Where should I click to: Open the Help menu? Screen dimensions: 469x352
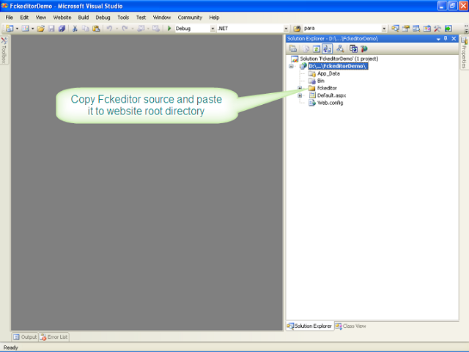point(214,18)
